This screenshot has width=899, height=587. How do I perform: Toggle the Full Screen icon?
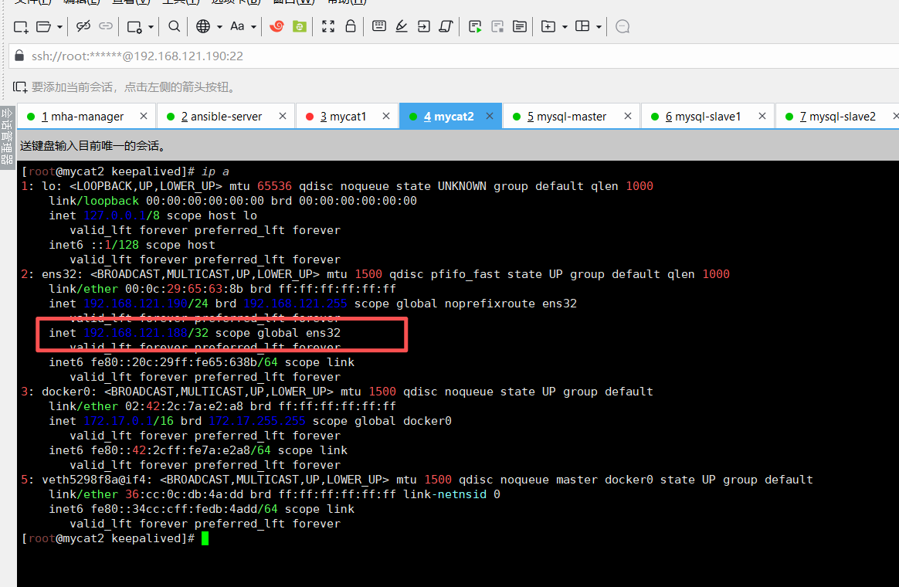[328, 26]
